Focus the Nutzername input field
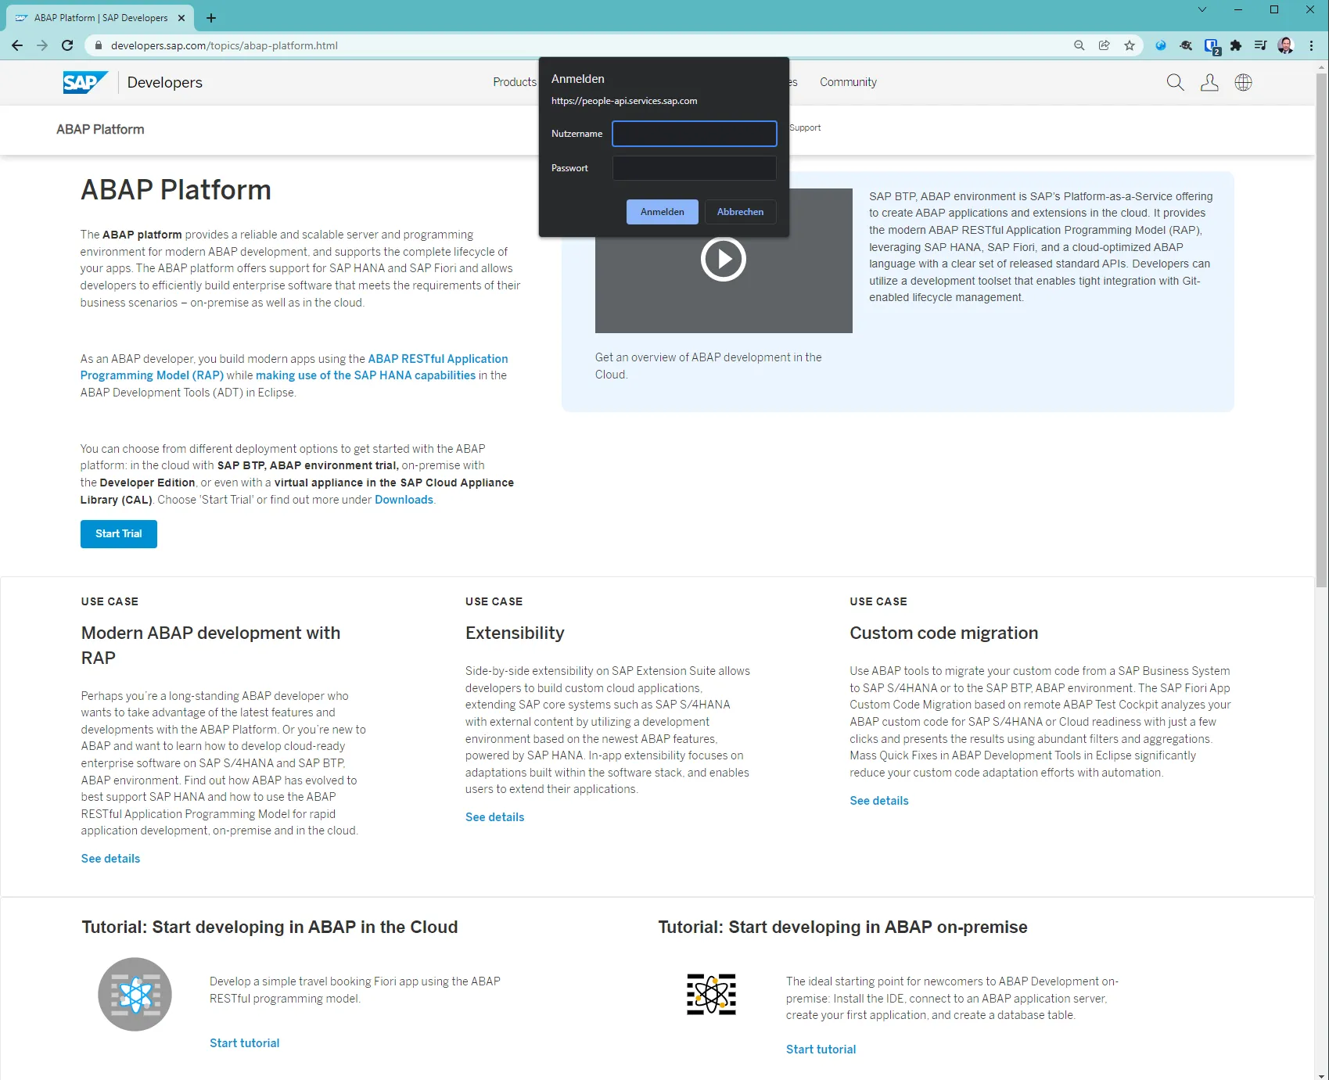The image size is (1329, 1080). tap(694, 134)
